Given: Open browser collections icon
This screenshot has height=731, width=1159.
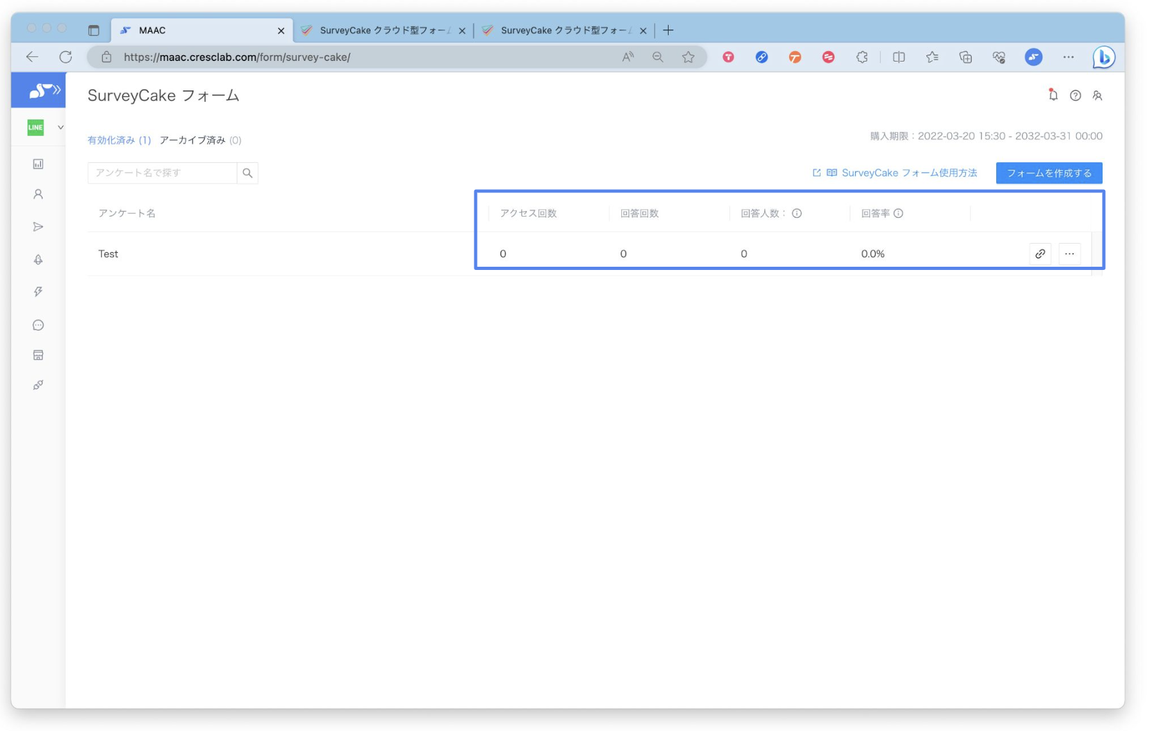Looking at the screenshot, I should [965, 57].
